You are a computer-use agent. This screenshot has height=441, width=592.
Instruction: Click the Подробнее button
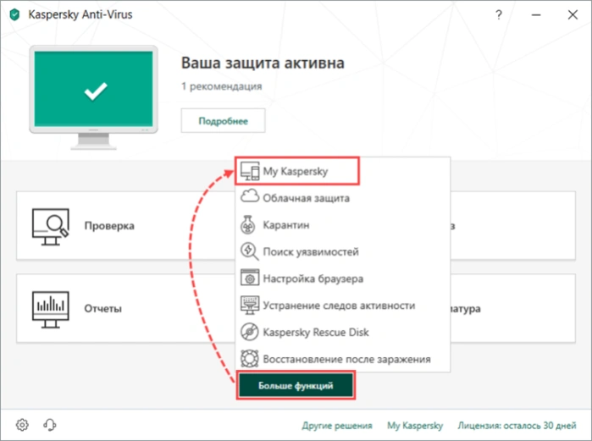(223, 121)
